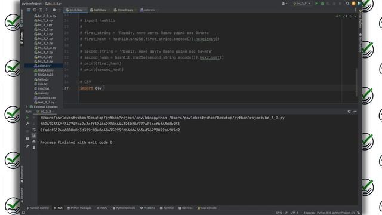Open UTF-8 encoding selector in status bar
The height and width of the screenshot is (215, 382).
pos(294,213)
